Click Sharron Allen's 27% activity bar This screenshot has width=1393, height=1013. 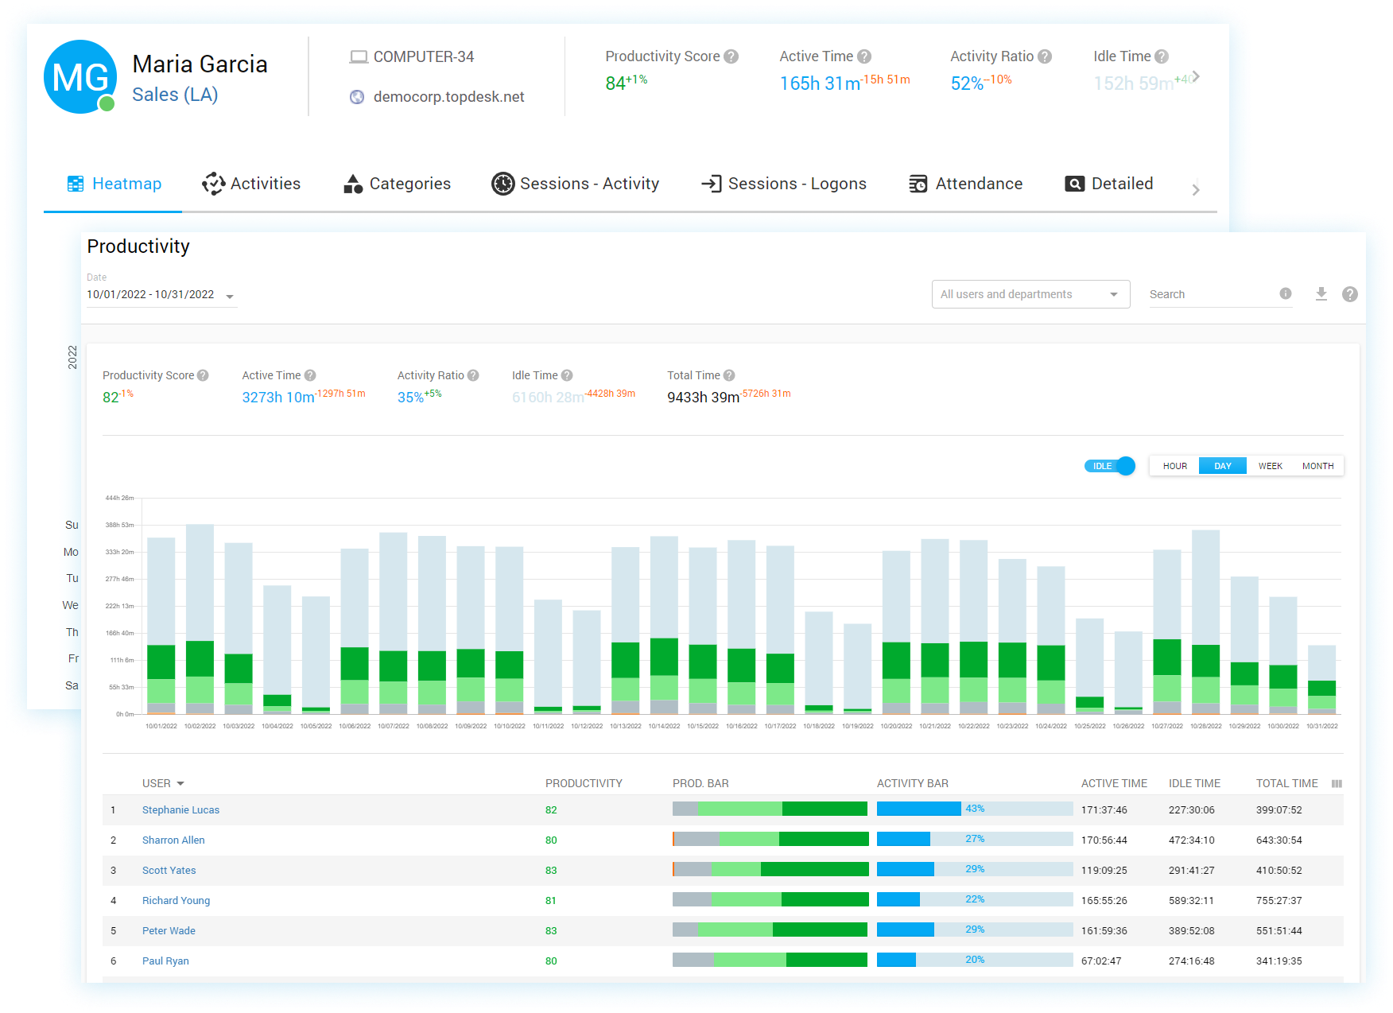(974, 839)
